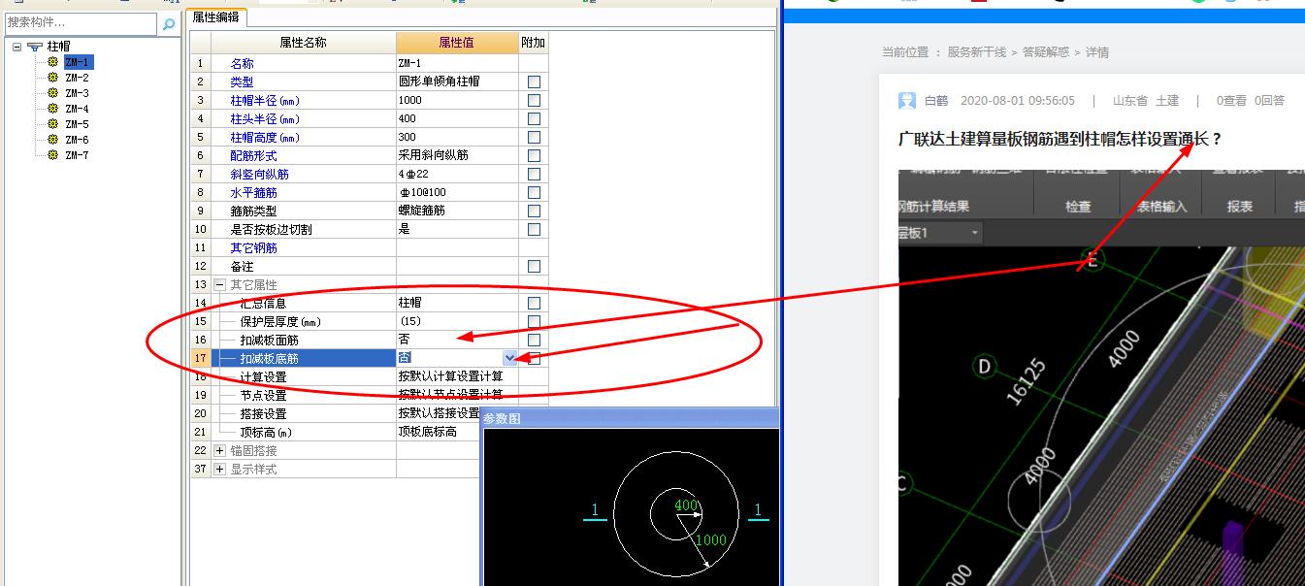This screenshot has width=1305, height=586.
Task: Click the search magnifier in the component search box
Action: [169, 22]
